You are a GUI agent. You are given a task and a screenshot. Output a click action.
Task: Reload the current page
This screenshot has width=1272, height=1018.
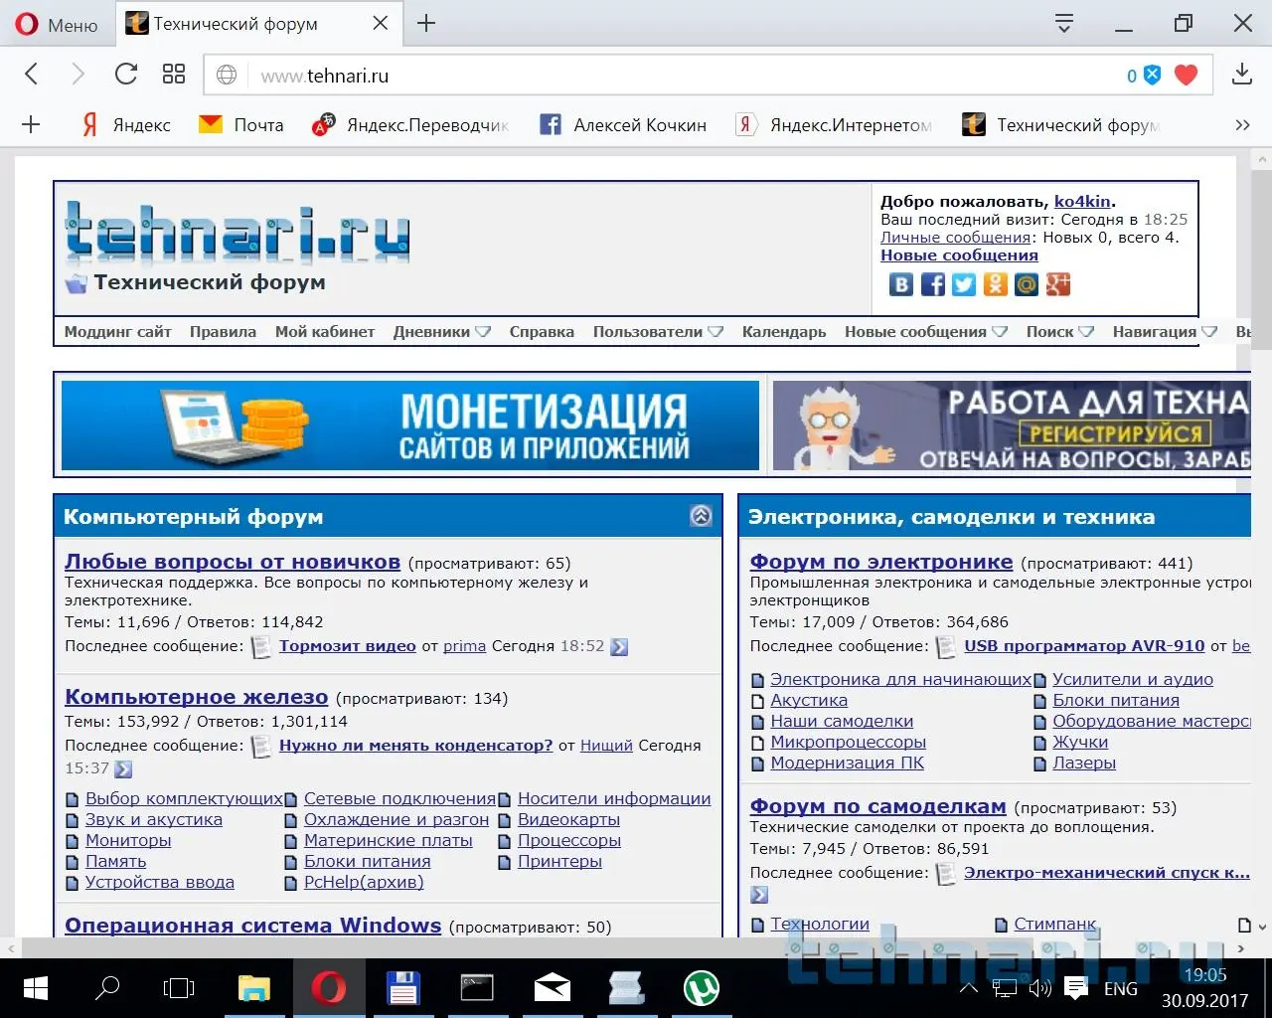pos(126,74)
